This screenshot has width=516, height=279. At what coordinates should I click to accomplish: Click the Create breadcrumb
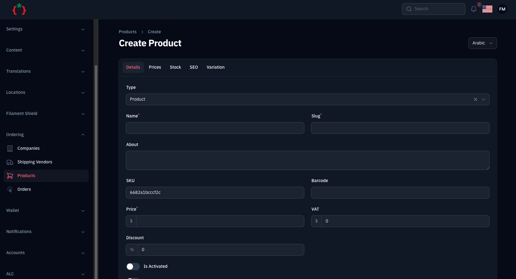pos(154,32)
